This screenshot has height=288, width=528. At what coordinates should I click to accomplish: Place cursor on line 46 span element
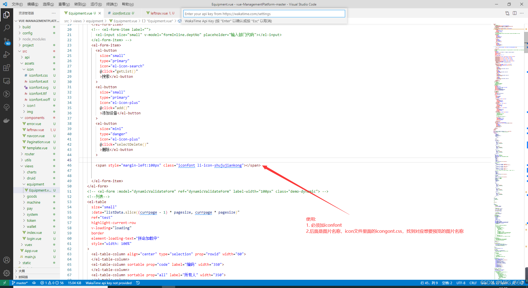pos(178,165)
